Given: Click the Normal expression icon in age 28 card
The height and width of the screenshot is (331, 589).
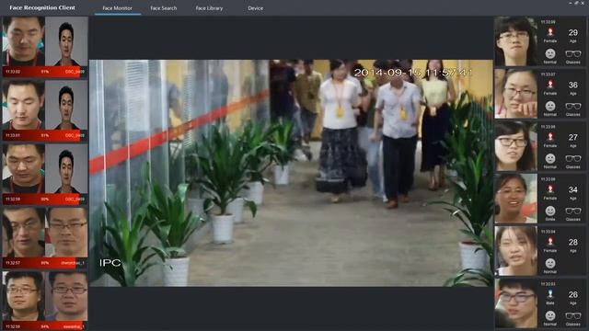Looking at the screenshot, I should tap(550, 264).
